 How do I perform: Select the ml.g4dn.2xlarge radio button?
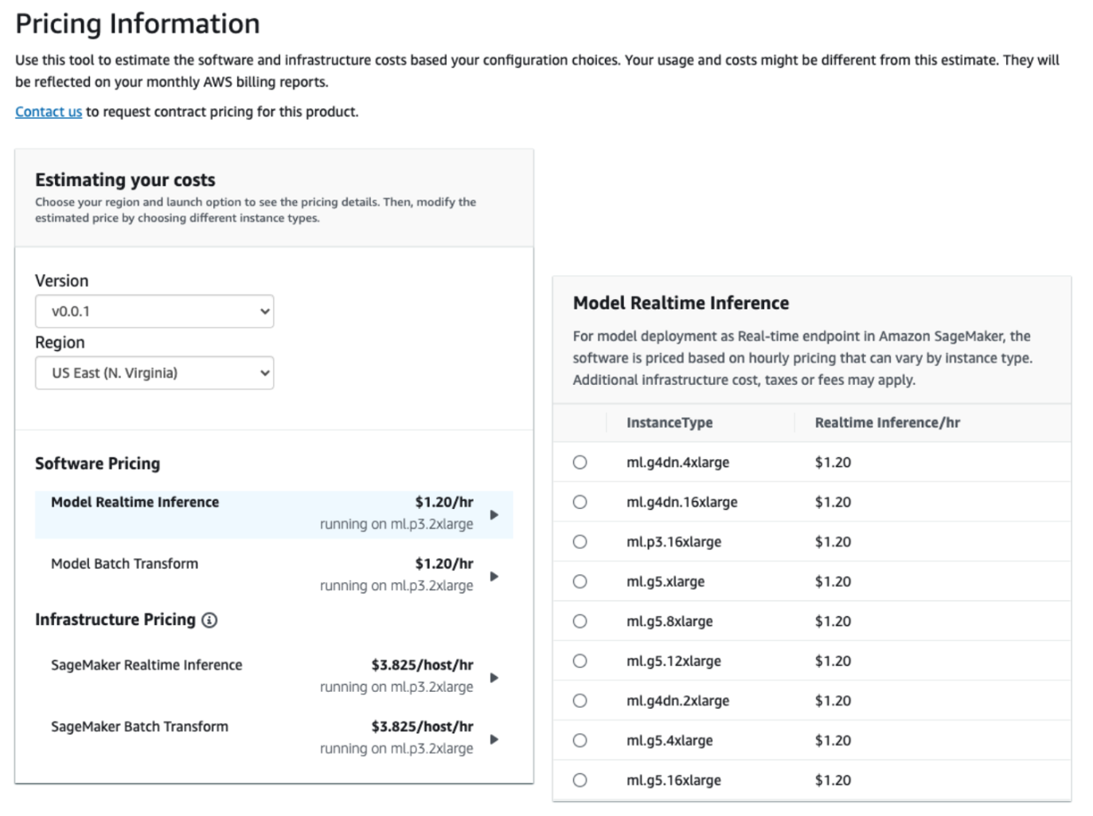(580, 701)
